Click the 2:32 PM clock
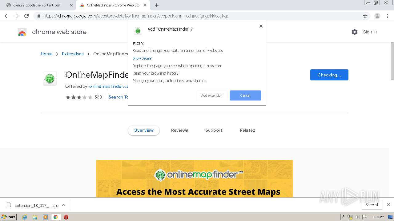 coord(378,217)
